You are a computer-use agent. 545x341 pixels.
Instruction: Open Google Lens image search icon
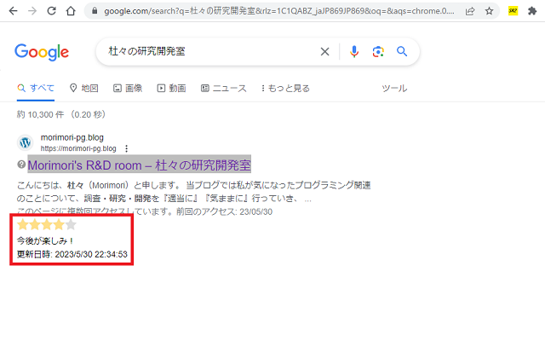[378, 51]
